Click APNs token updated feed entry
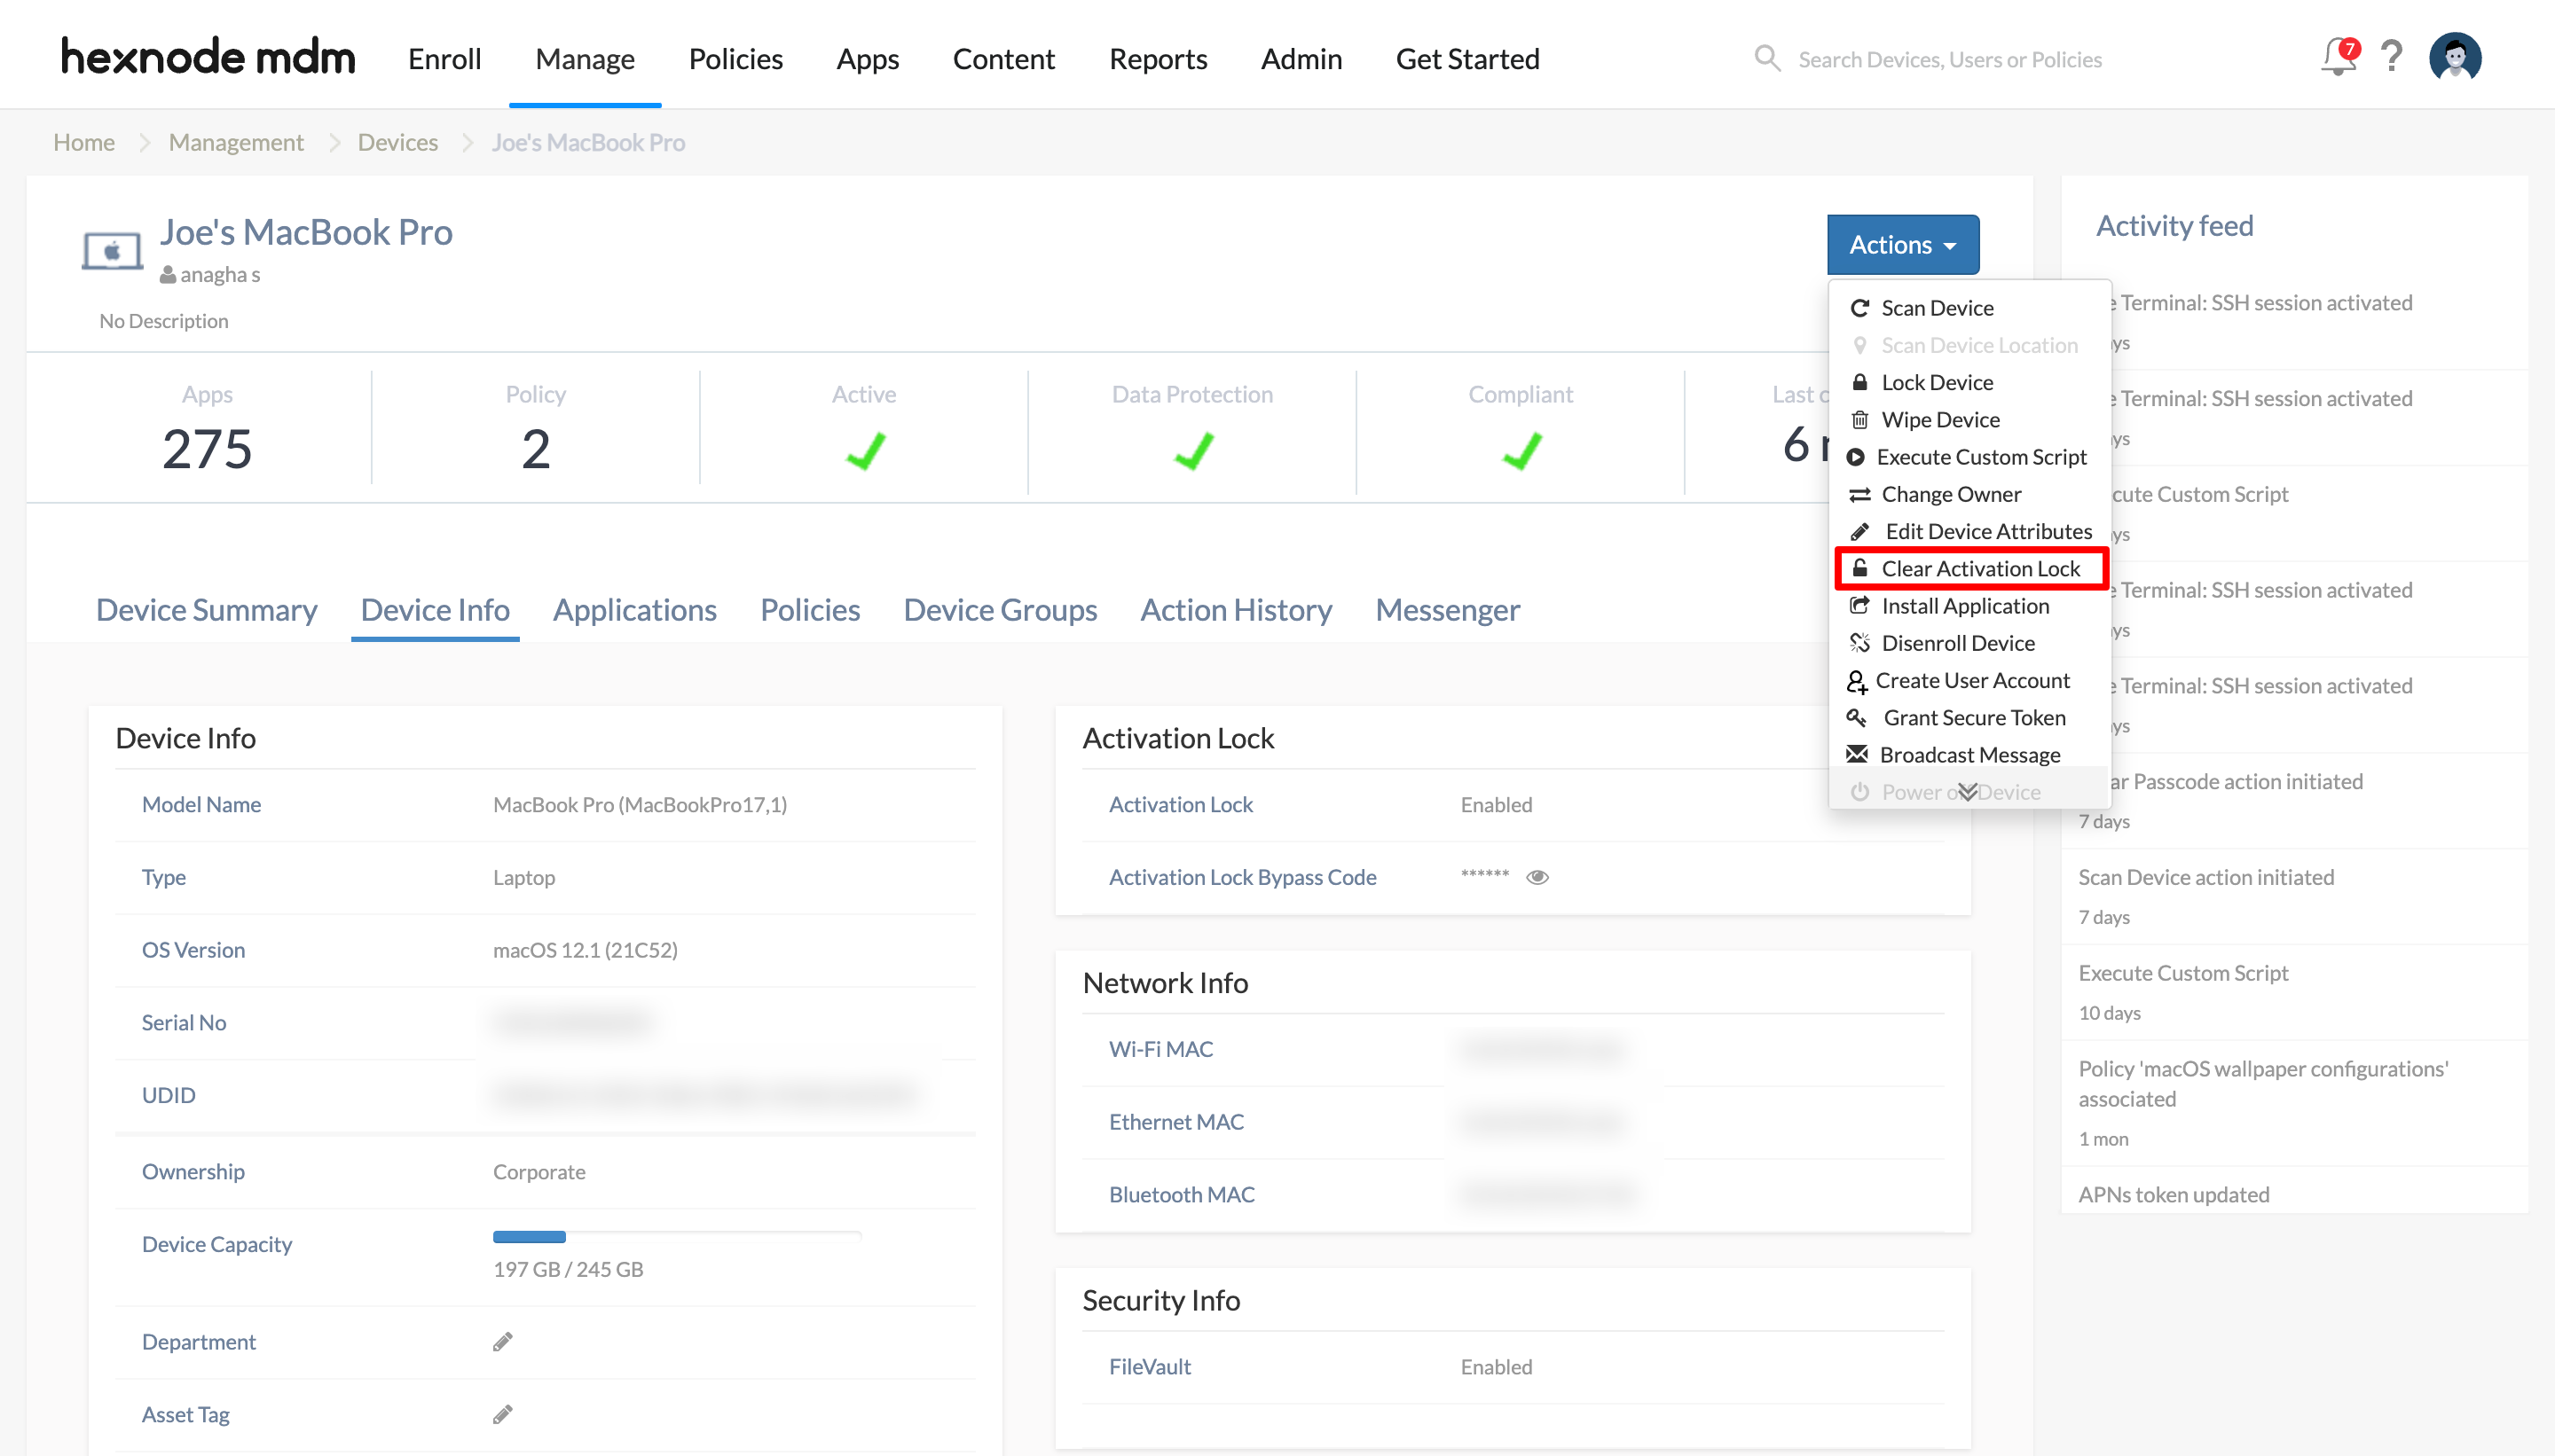2555x1456 pixels. tap(2174, 1194)
